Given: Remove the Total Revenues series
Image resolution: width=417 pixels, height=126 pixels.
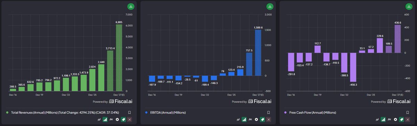Looking at the screenshot, I should pyautogui.click(x=130, y=119).
